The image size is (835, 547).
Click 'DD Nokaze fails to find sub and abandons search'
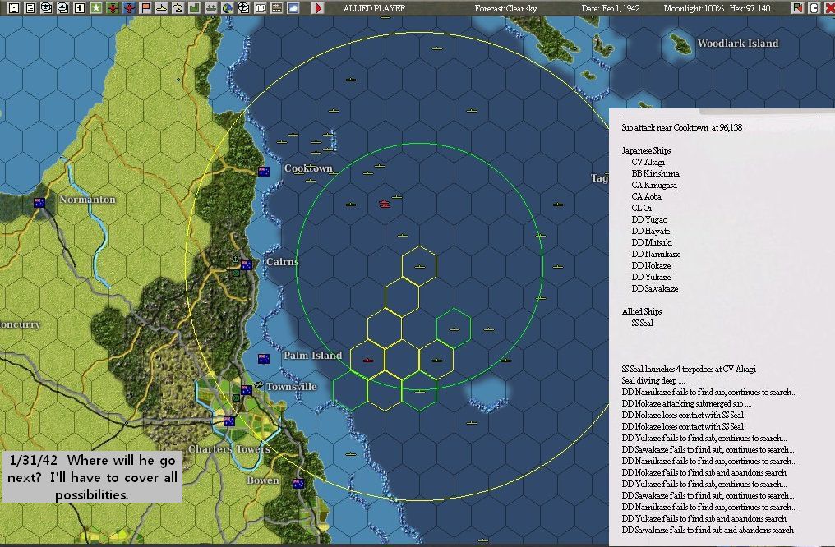(704, 473)
